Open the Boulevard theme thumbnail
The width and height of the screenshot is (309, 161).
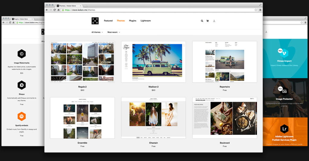coord(225,118)
